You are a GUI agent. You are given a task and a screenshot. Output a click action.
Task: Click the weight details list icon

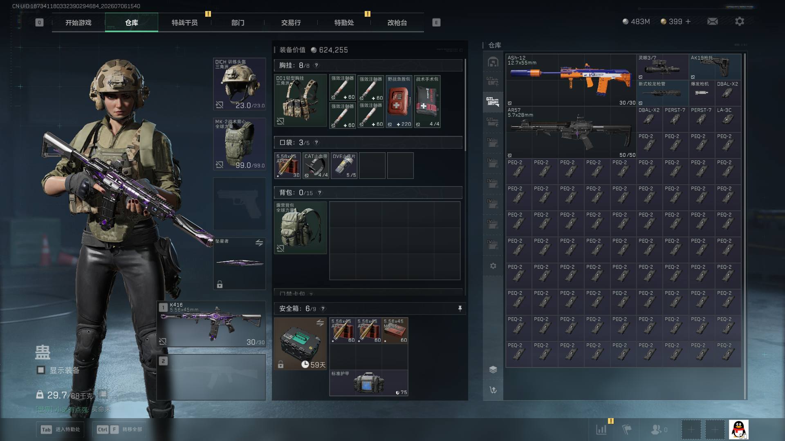click(103, 394)
